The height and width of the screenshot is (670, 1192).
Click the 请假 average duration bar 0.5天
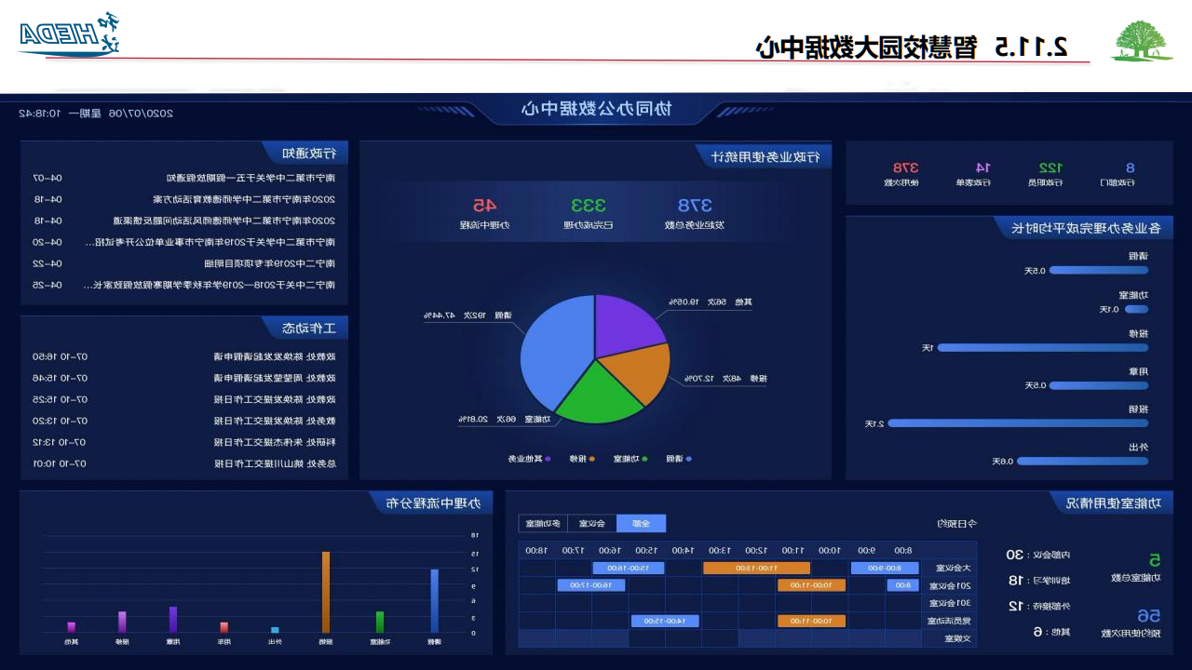click(1099, 271)
